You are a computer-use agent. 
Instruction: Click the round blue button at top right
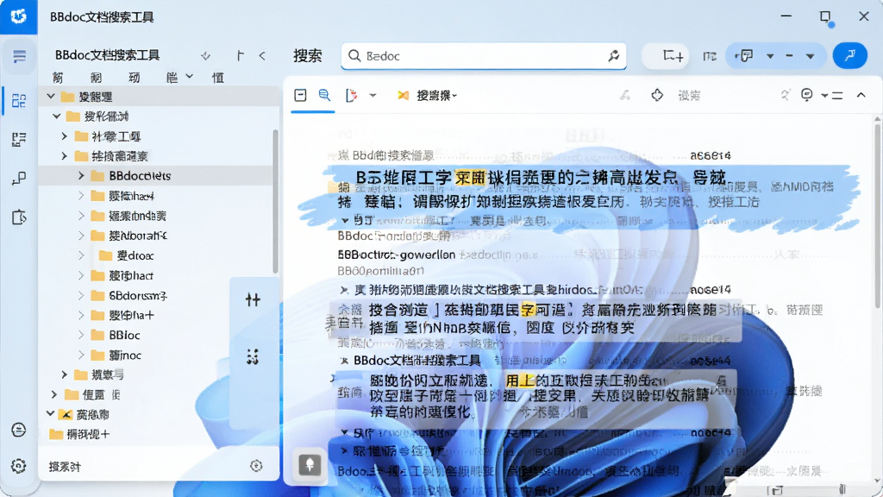(x=849, y=55)
